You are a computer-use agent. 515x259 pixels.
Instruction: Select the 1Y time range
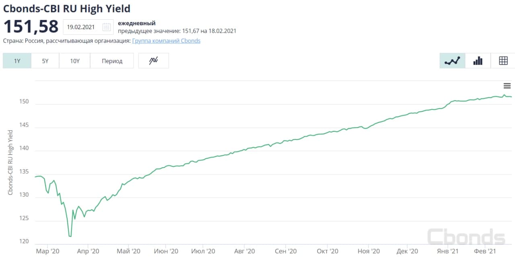17,61
